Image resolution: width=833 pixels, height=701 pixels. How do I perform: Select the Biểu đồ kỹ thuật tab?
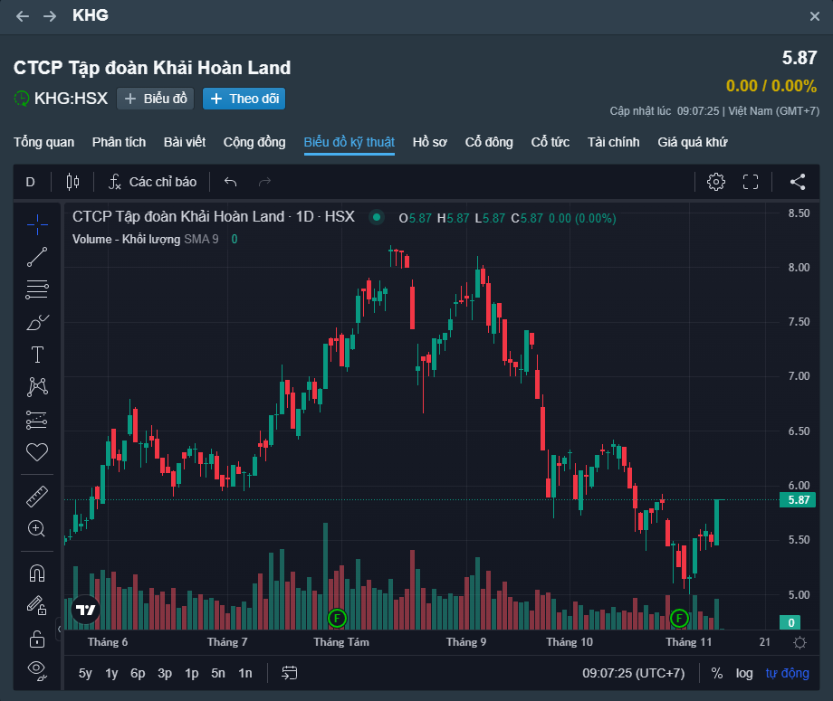pyautogui.click(x=349, y=142)
